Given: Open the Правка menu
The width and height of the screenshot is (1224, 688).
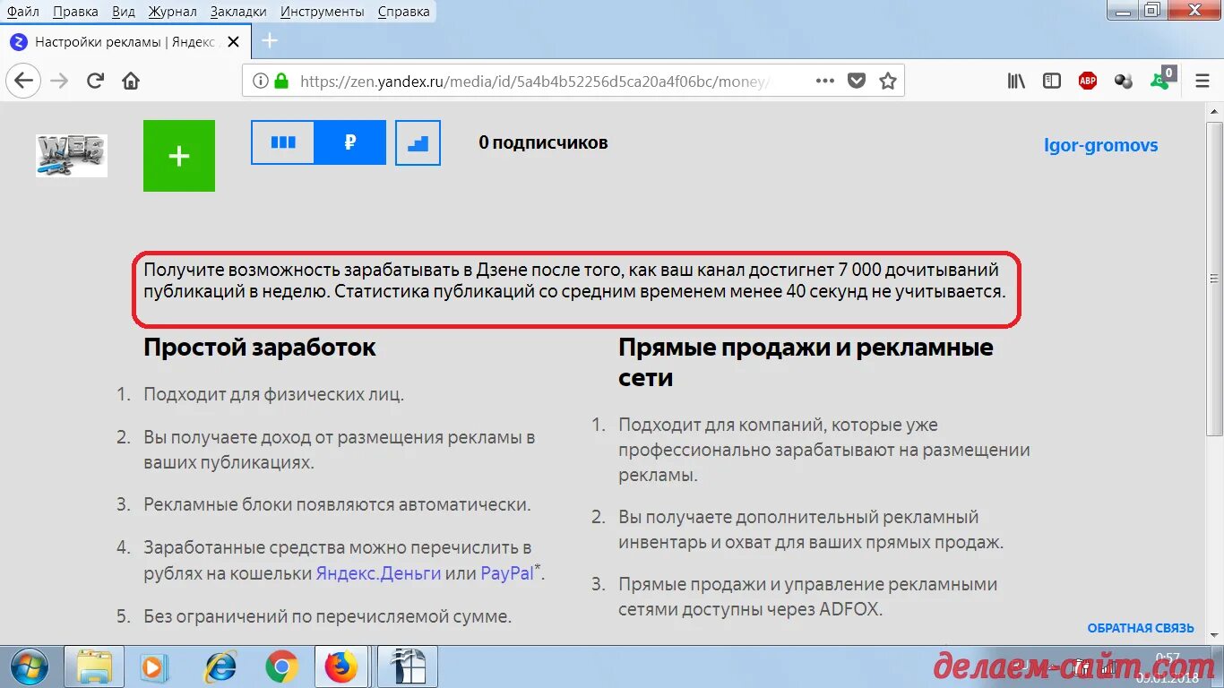Looking at the screenshot, I should pyautogui.click(x=75, y=12).
